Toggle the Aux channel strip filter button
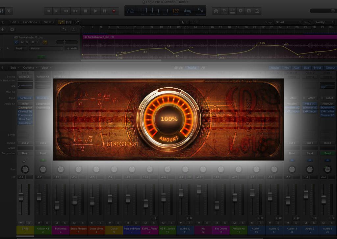Viewport: 337px width, 239px height. point(297,68)
